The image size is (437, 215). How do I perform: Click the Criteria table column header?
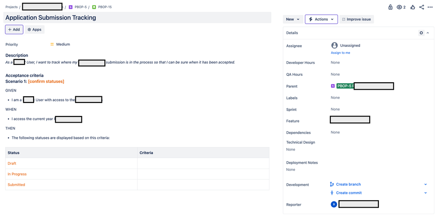203,153
